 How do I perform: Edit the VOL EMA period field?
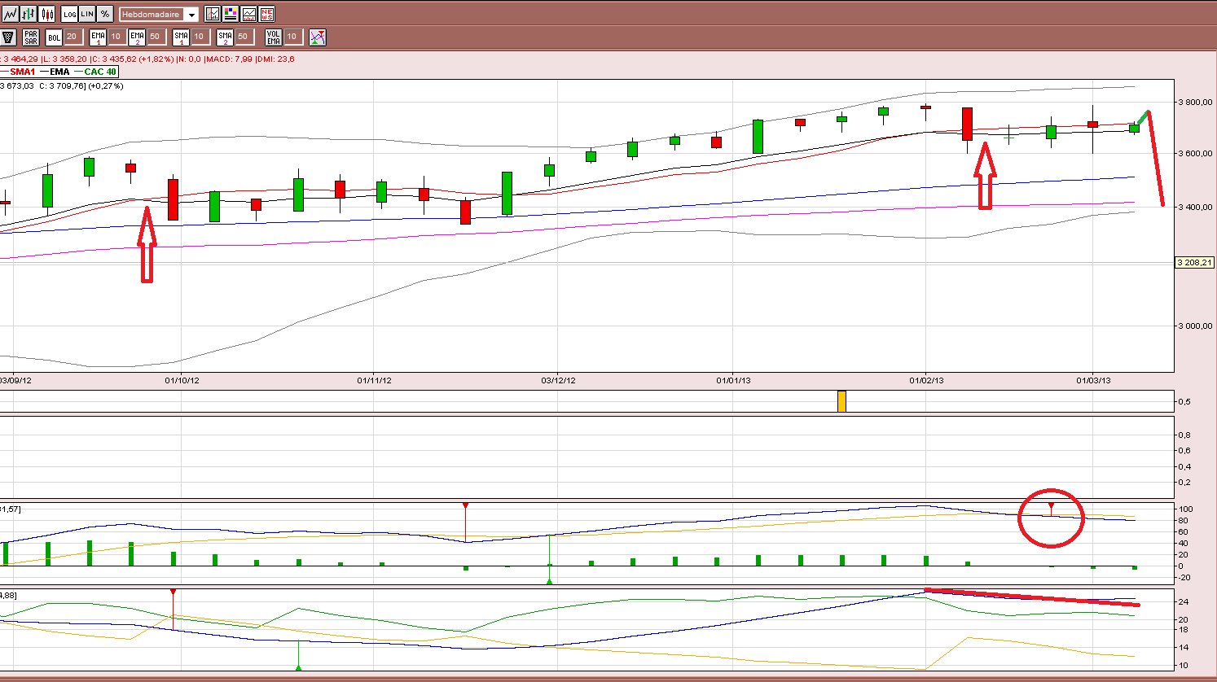[x=293, y=37]
